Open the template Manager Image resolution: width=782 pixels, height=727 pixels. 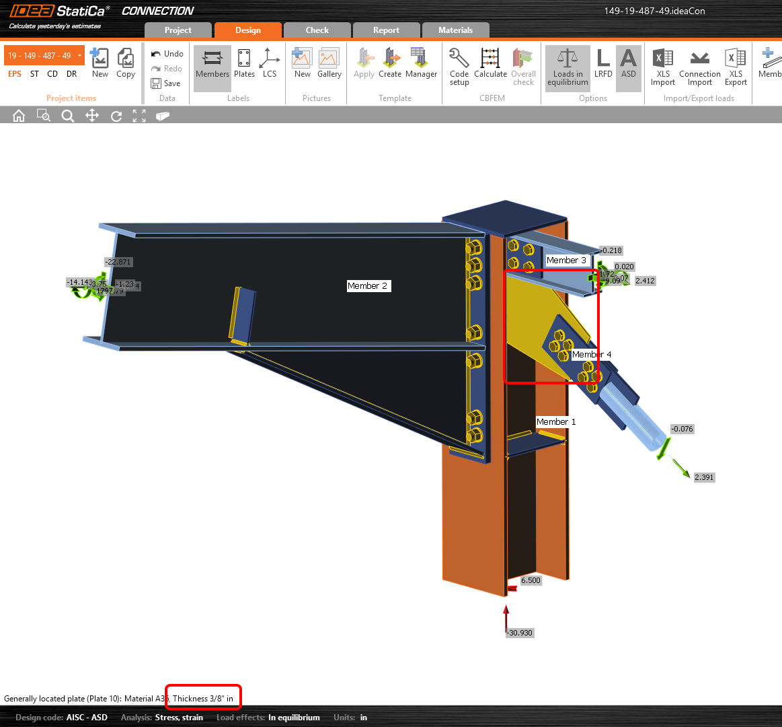(421, 59)
